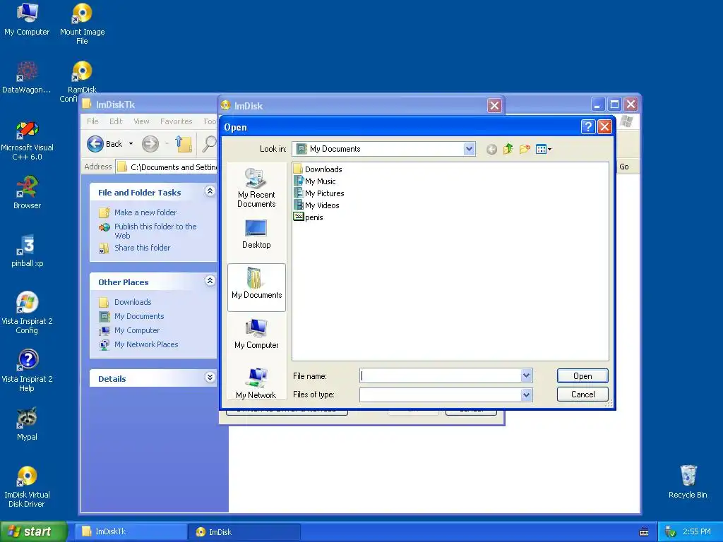Click the Up folder icon in ImDiskTk toolbar
This screenshot has width=723, height=542.
point(184,144)
